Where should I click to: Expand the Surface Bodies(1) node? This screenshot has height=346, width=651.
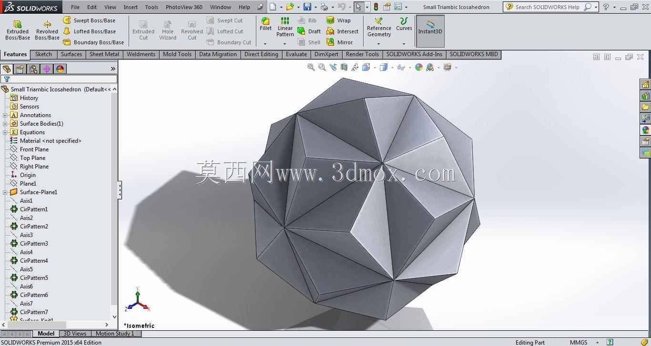(5, 124)
